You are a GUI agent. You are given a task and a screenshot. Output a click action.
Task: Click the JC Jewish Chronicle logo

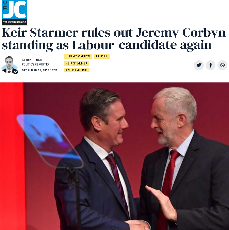click(15, 13)
